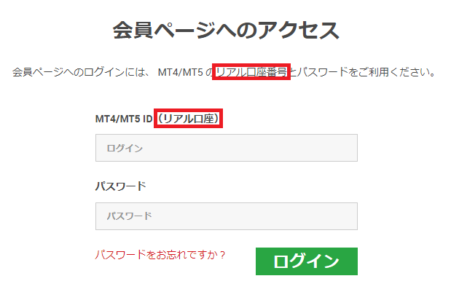Click 会員ページへのログインには at start of instructions
Image resolution: width=451 pixels, height=300 pixels.
[x=80, y=73]
